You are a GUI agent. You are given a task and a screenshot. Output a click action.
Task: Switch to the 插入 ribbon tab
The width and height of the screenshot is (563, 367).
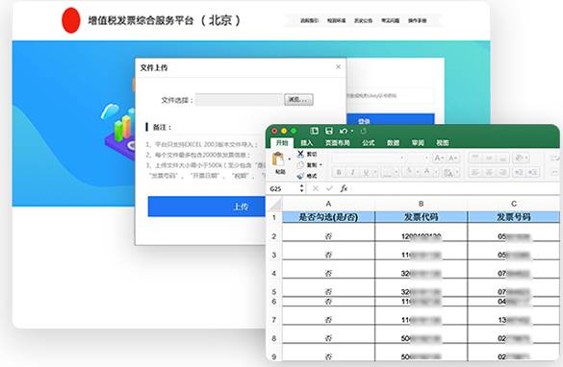[307, 143]
